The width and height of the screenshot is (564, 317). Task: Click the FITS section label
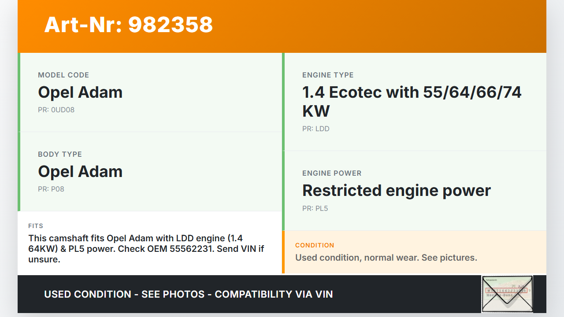[x=36, y=226]
